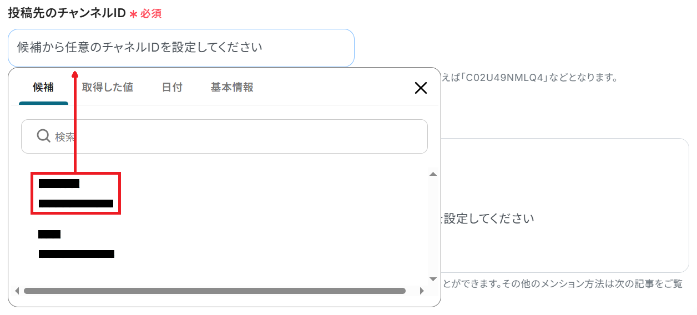Click the left arrow of the horizontal scrollbar

point(17,291)
